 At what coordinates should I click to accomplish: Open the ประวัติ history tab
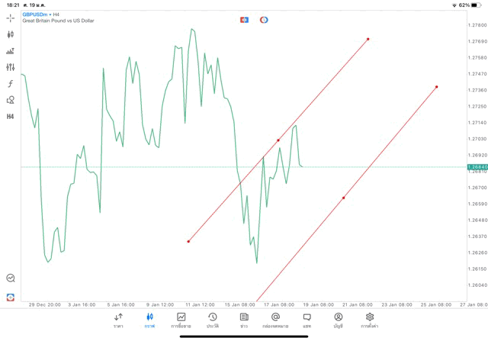212,320
